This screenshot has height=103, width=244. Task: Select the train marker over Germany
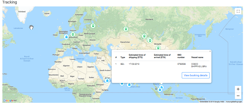[x=73, y=34]
